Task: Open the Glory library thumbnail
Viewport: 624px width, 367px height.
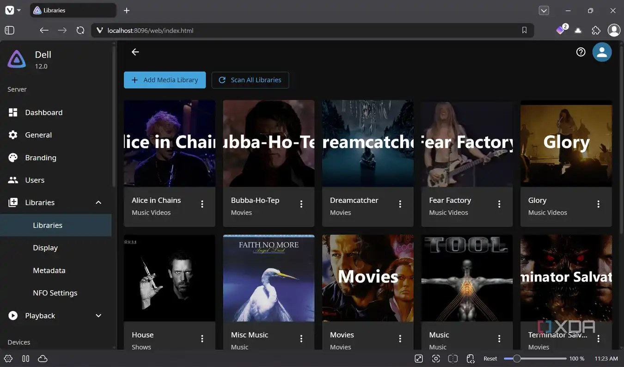Action: pos(566,143)
